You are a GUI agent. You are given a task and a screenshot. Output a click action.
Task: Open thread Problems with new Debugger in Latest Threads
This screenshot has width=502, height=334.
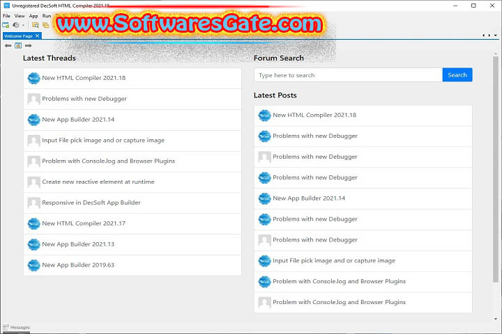132,99
